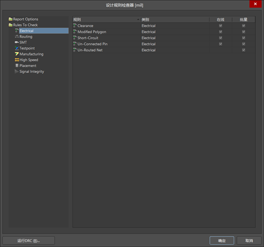Select the Routing rules category
The width and height of the screenshot is (264, 247).
tap(26, 36)
